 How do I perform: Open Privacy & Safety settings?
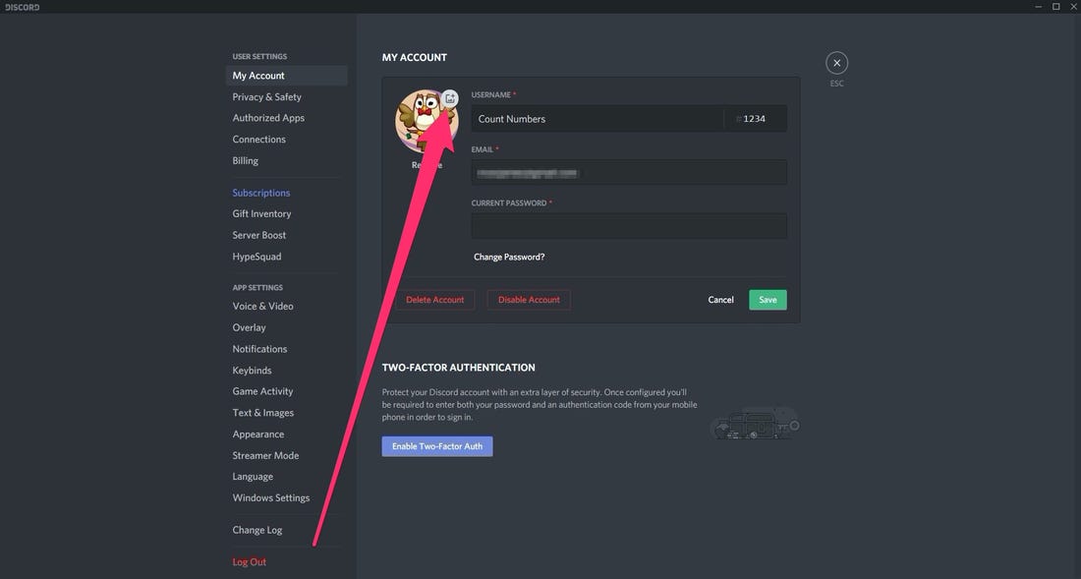268,96
